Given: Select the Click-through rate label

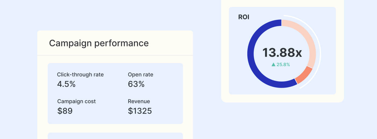Looking at the screenshot, I should pyautogui.click(x=80, y=75).
